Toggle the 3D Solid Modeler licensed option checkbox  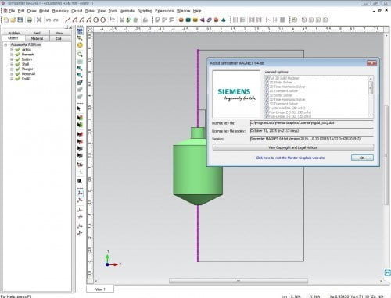point(267,78)
